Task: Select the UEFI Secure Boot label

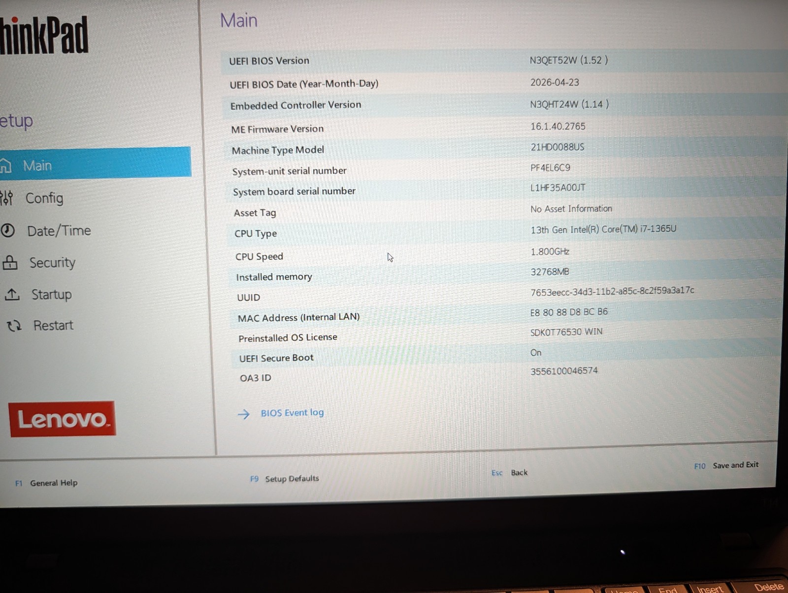Action: pyautogui.click(x=276, y=358)
